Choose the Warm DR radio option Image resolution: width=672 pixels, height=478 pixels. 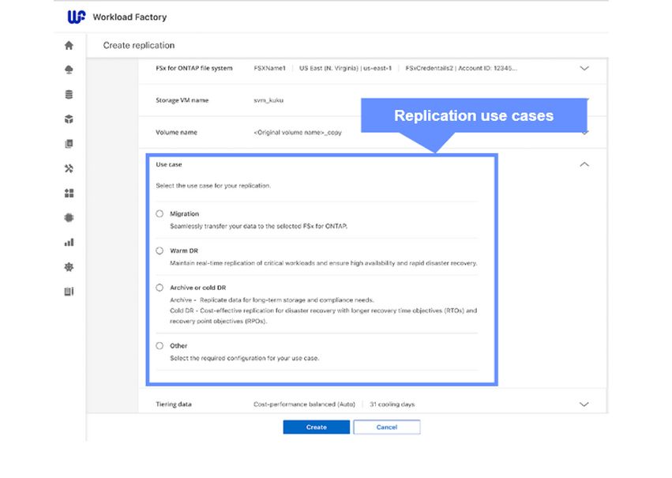pos(160,250)
